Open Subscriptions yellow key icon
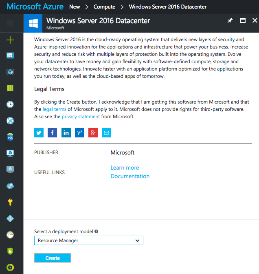This screenshot has width=259, height=274. (x=10, y=202)
